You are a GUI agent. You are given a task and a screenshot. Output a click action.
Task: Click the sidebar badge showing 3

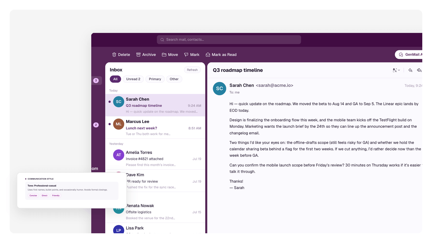96,80
